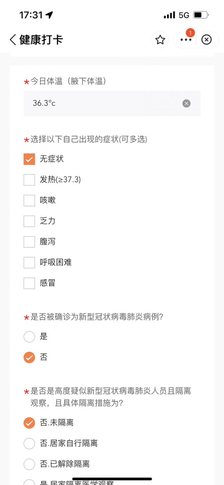Tap the location arrow in the status bar
Screen dimensions: 224x485
(x=49, y=15)
